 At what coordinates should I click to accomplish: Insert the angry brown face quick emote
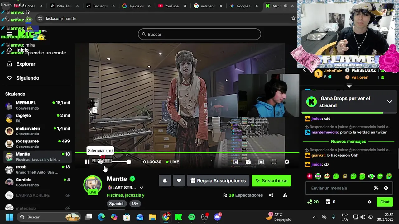pyautogui.click(x=345, y=176)
